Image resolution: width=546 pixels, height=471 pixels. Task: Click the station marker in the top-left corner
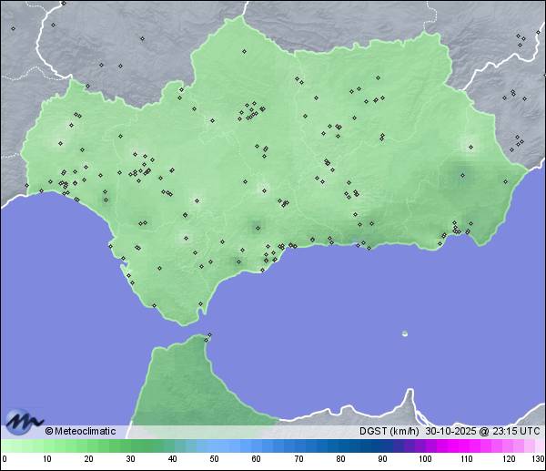click(14, 28)
